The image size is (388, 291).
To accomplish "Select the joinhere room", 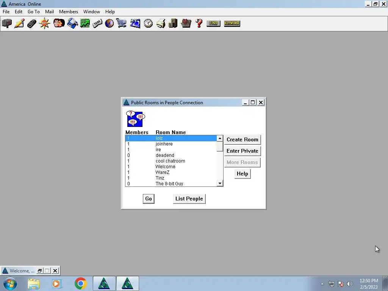I will pos(171,144).
